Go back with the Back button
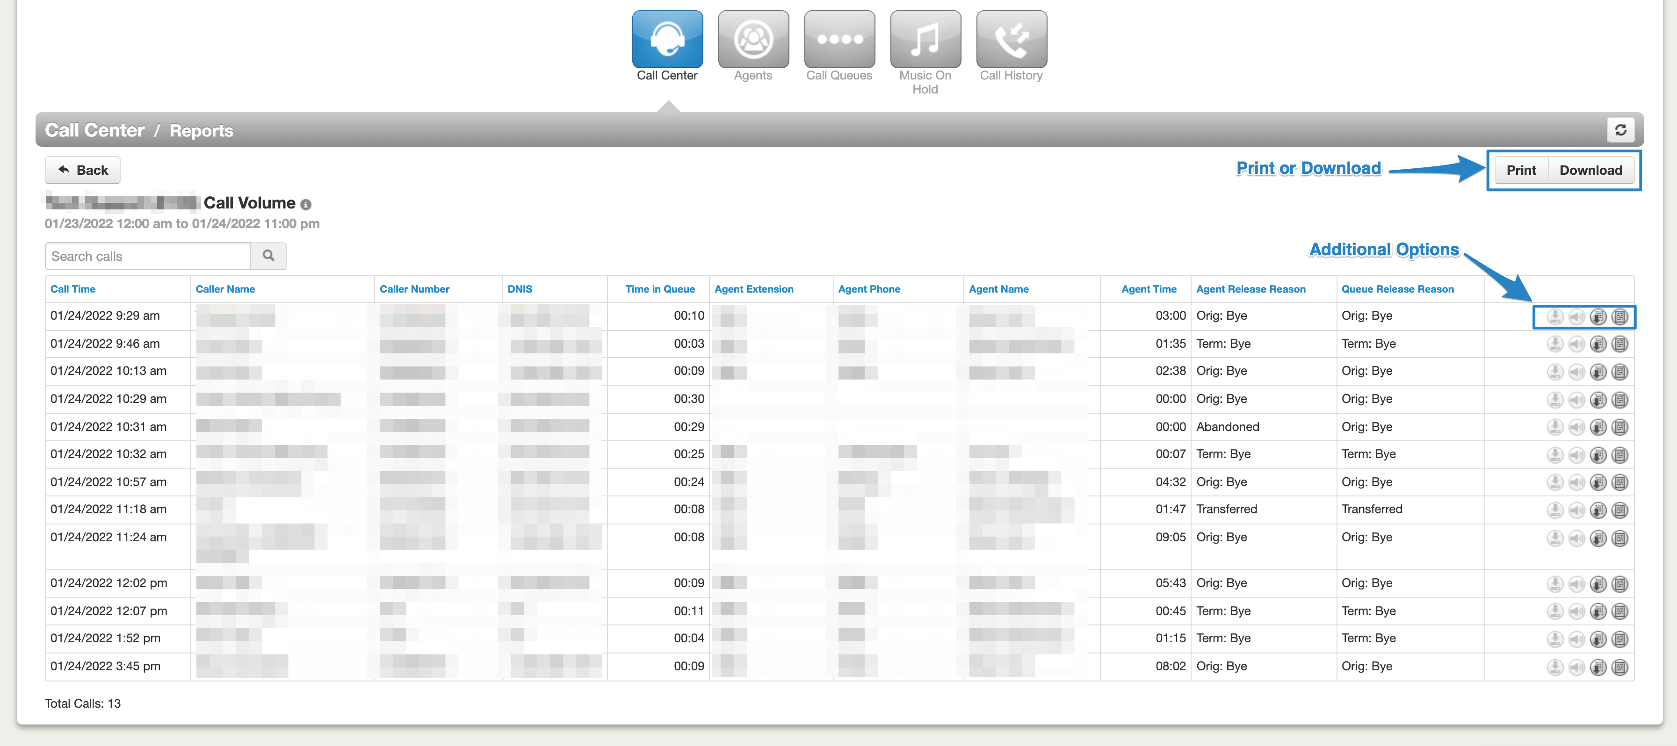1677x746 pixels. [83, 170]
